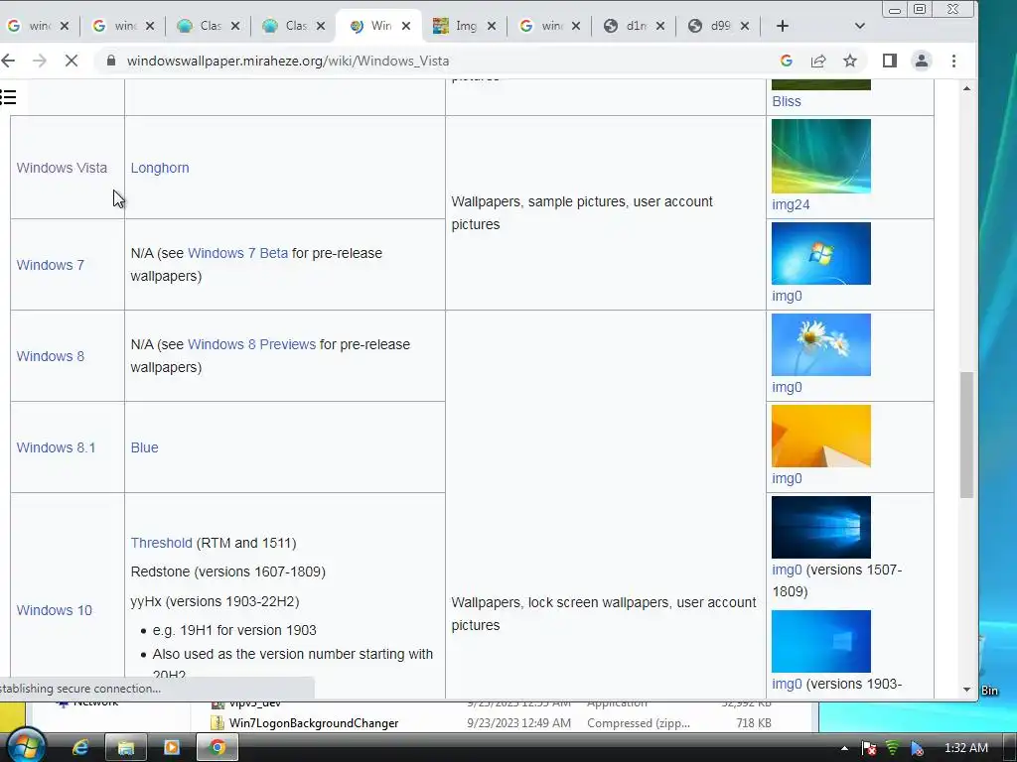Click the Windows 10 light blue thumbnail
1017x762 pixels.
[x=821, y=642]
